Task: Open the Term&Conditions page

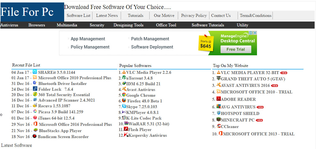Action: pos(256,16)
